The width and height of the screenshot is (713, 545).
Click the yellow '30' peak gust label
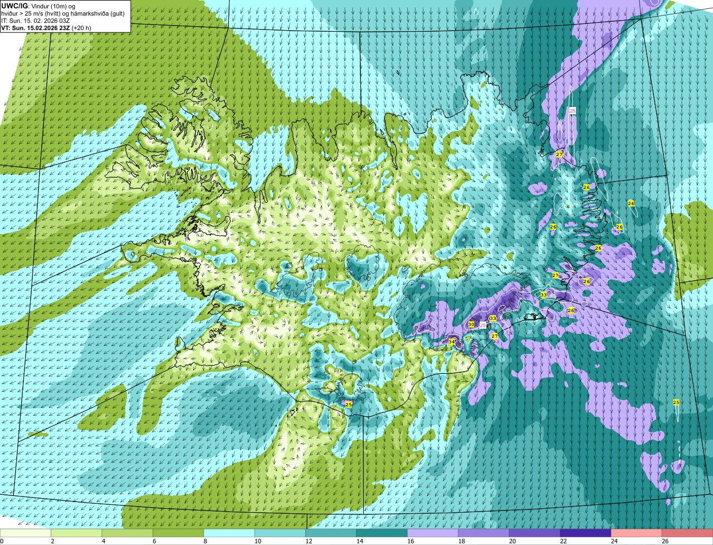click(471, 324)
